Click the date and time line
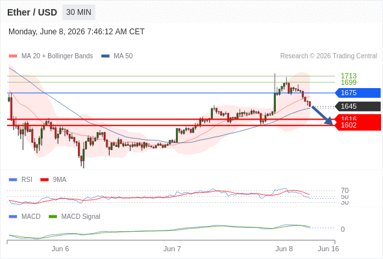The height and width of the screenshot is (259, 383). (x=77, y=32)
